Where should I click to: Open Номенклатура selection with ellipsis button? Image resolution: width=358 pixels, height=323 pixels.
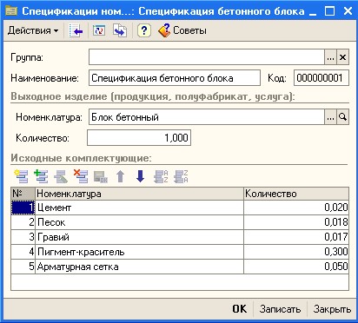coord(330,117)
